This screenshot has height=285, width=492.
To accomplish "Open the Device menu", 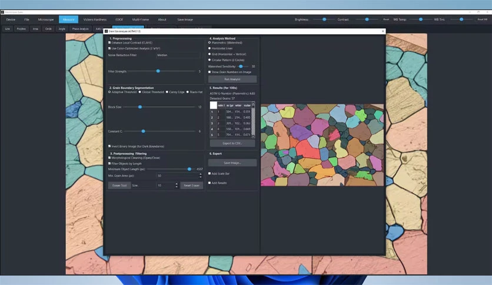I will pyautogui.click(x=11, y=19).
